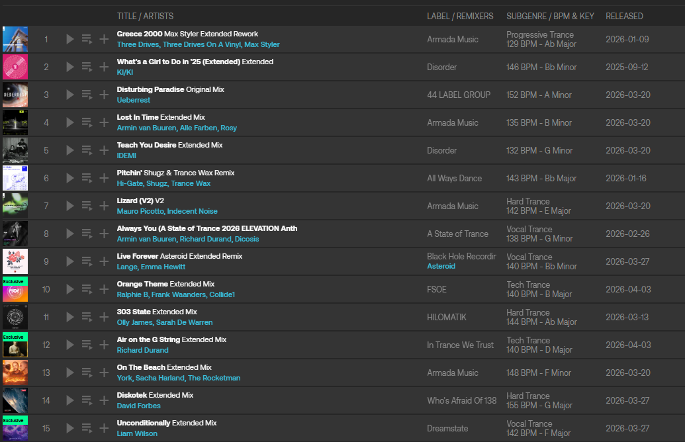The width and height of the screenshot is (685, 442).
Task: Open the What's a Girl to Do artwork
Action: (15, 67)
